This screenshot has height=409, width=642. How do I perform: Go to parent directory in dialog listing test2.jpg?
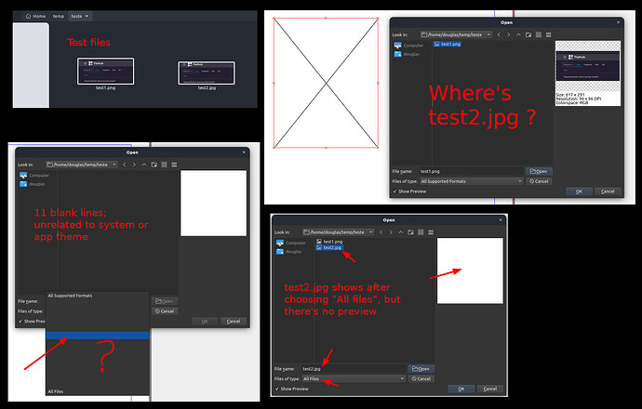400,232
